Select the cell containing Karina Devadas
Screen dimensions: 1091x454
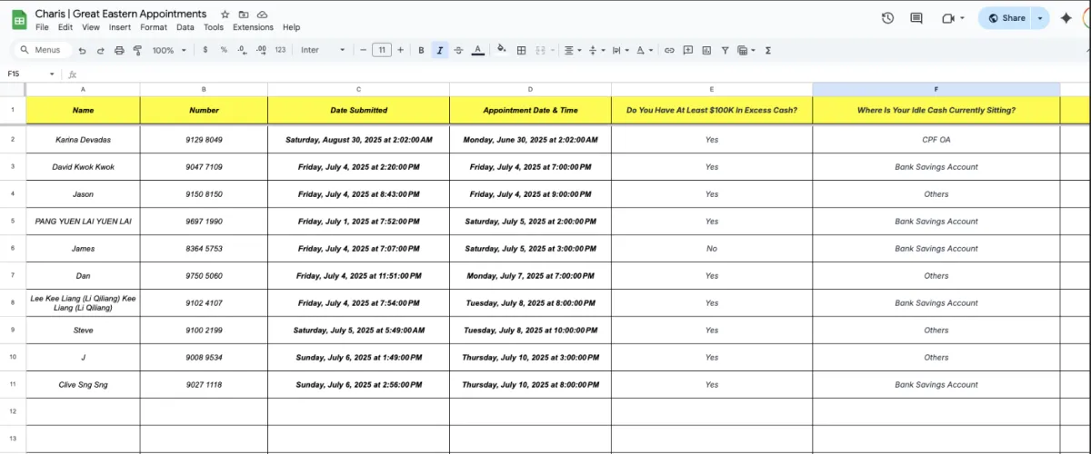pos(83,140)
